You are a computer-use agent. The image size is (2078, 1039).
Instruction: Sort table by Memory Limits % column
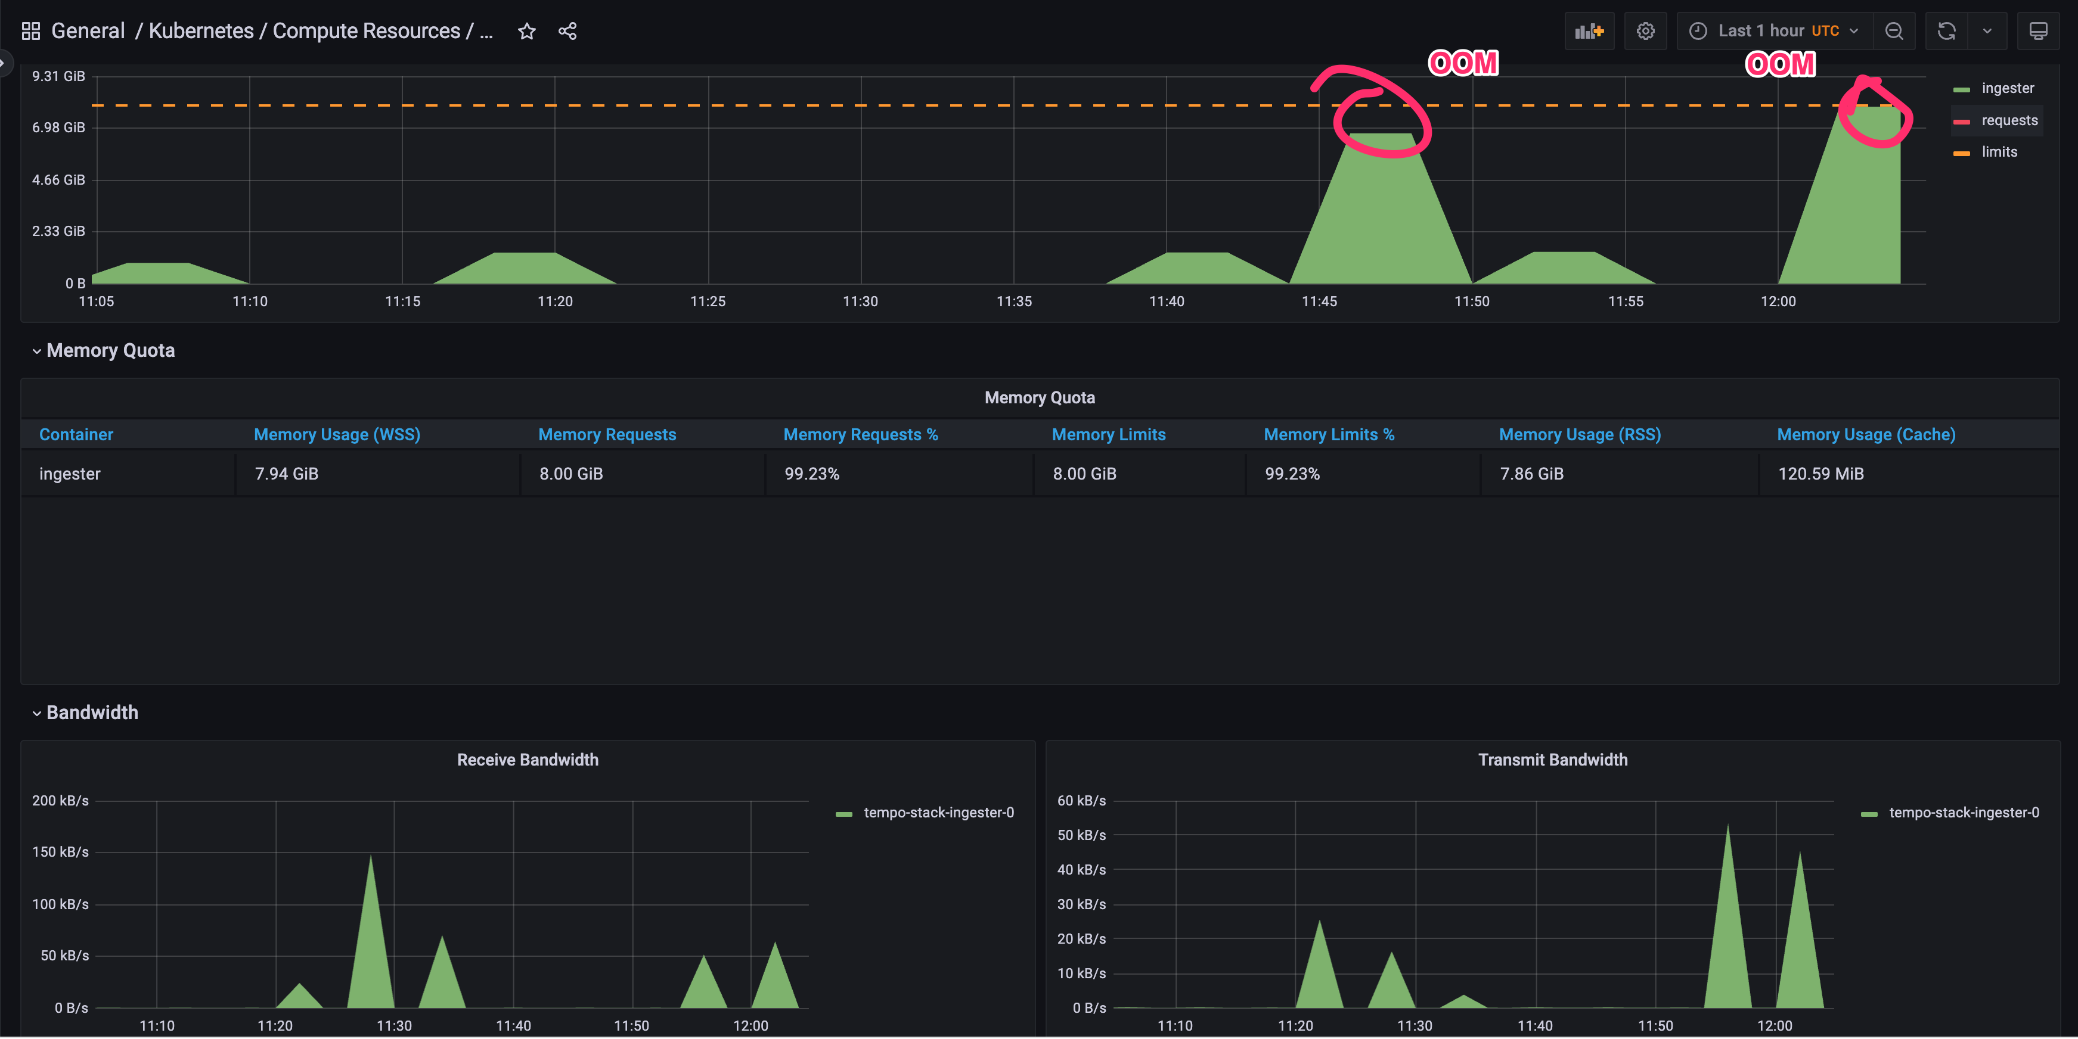tap(1329, 434)
